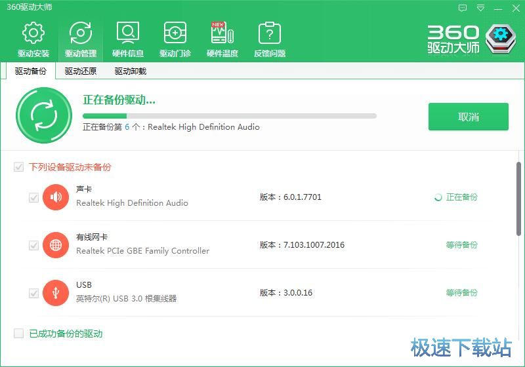Toggle checkbox for 英特尔(R) USB 3.0 根集线器
Viewport: 525px width, 367px height.
click(x=33, y=293)
